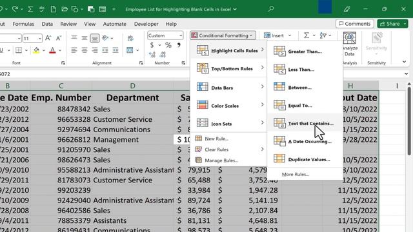Image resolution: width=413 pixels, height=232 pixels.
Task: Toggle Middle Align button
Action: [85, 38]
